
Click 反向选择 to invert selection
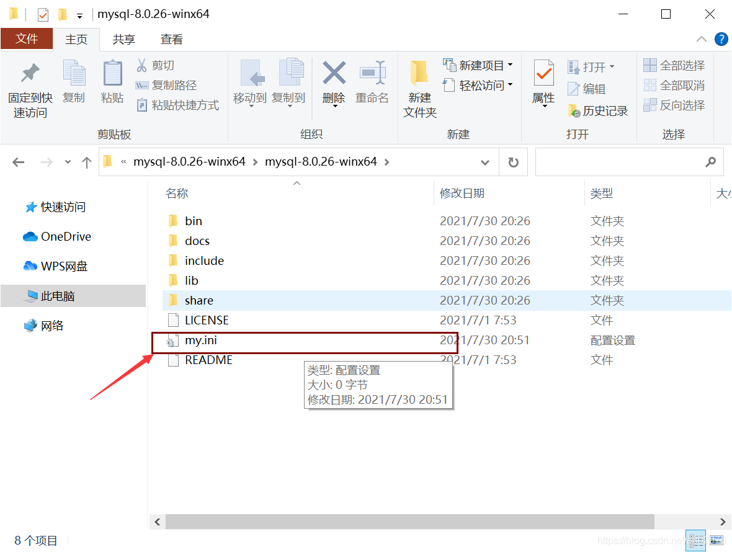coord(674,105)
